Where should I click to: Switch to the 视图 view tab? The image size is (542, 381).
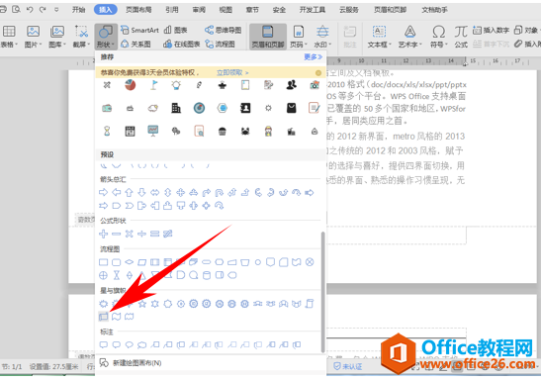pyautogui.click(x=226, y=10)
